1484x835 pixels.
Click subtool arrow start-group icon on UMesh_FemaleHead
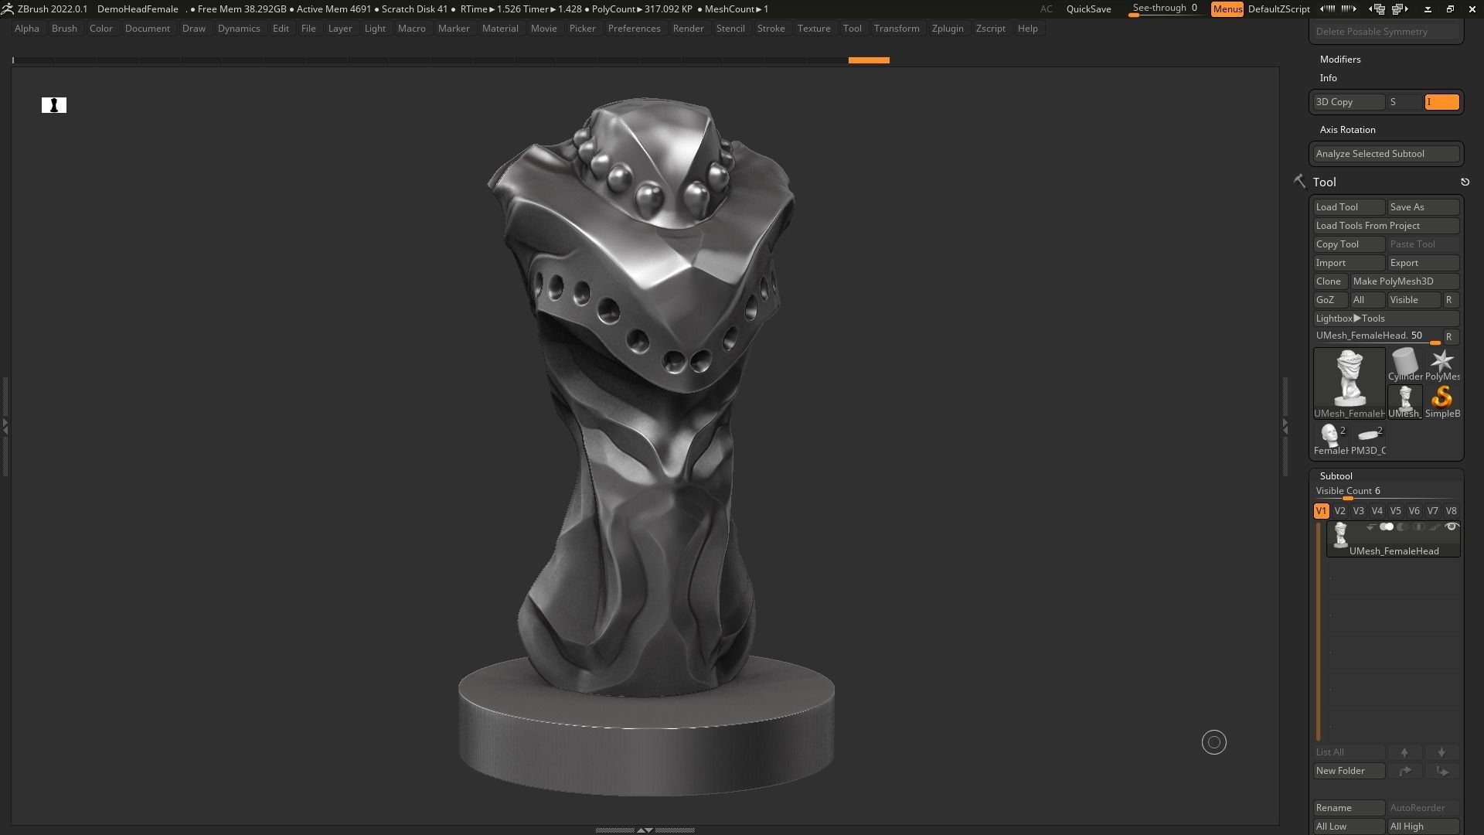pos(1370,527)
